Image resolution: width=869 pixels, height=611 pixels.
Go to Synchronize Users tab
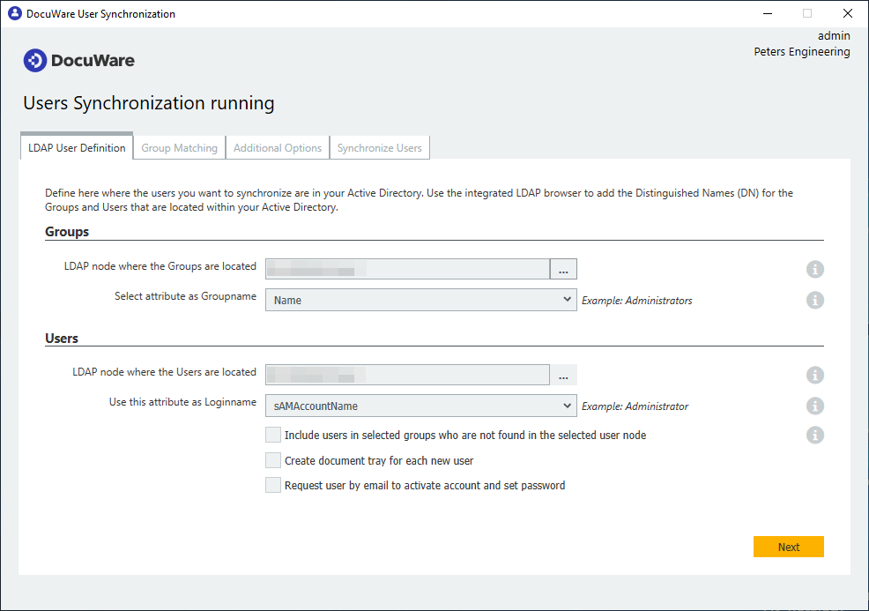click(x=379, y=148)
